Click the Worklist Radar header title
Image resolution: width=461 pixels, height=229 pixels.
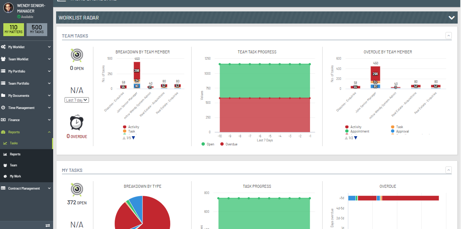click(79, 18)
